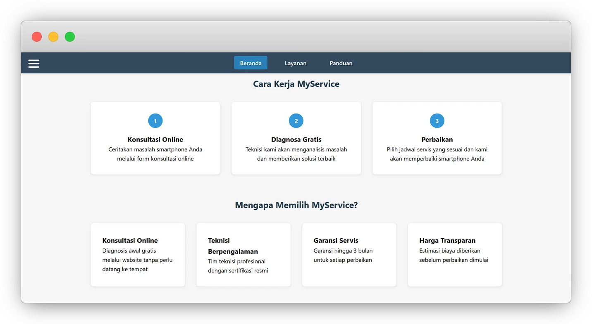
Task: Switch to the Panduan tab
Action: [341, 63]
